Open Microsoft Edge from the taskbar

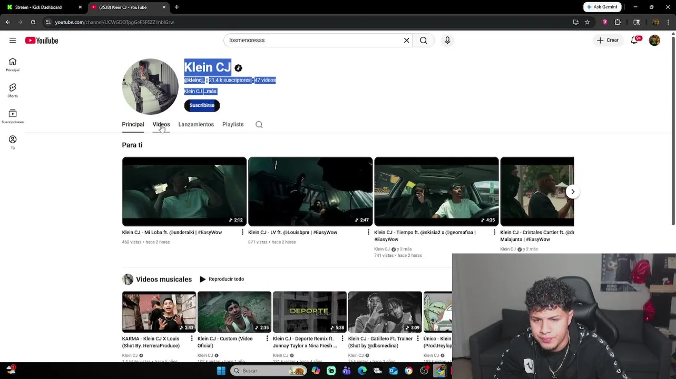tap(363, 371)
